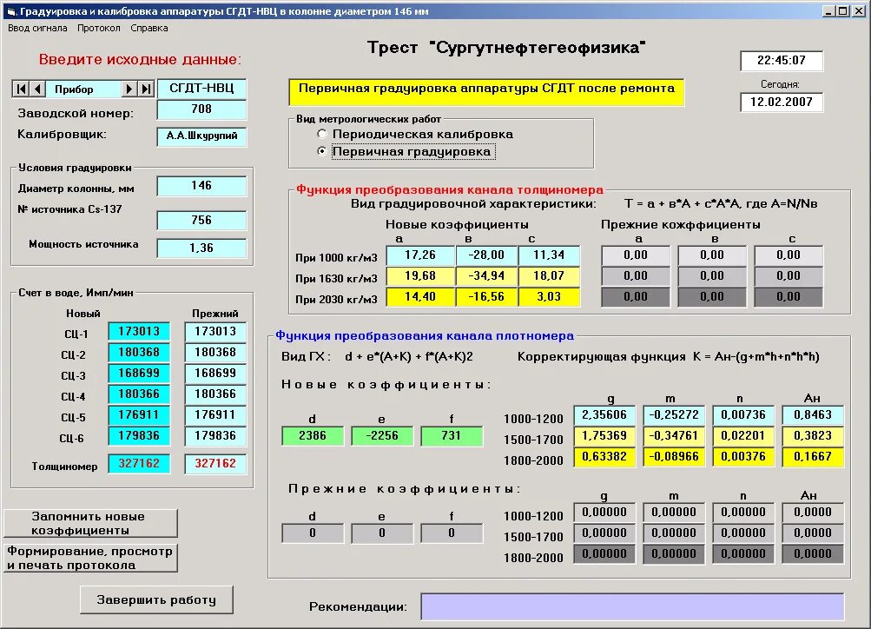Image resolution: width=871 pixels, height=629 pixels.
Task: Click the date field 12.02.2007
Action: pyautogui.click(x=782, y=103)
